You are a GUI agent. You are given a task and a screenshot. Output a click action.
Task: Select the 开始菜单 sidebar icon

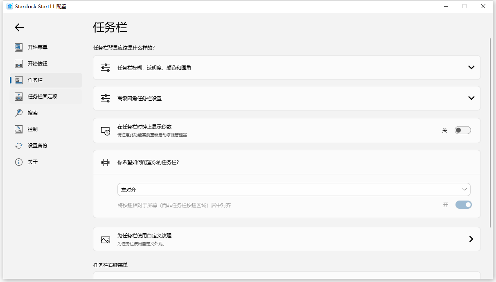(18, 47)
